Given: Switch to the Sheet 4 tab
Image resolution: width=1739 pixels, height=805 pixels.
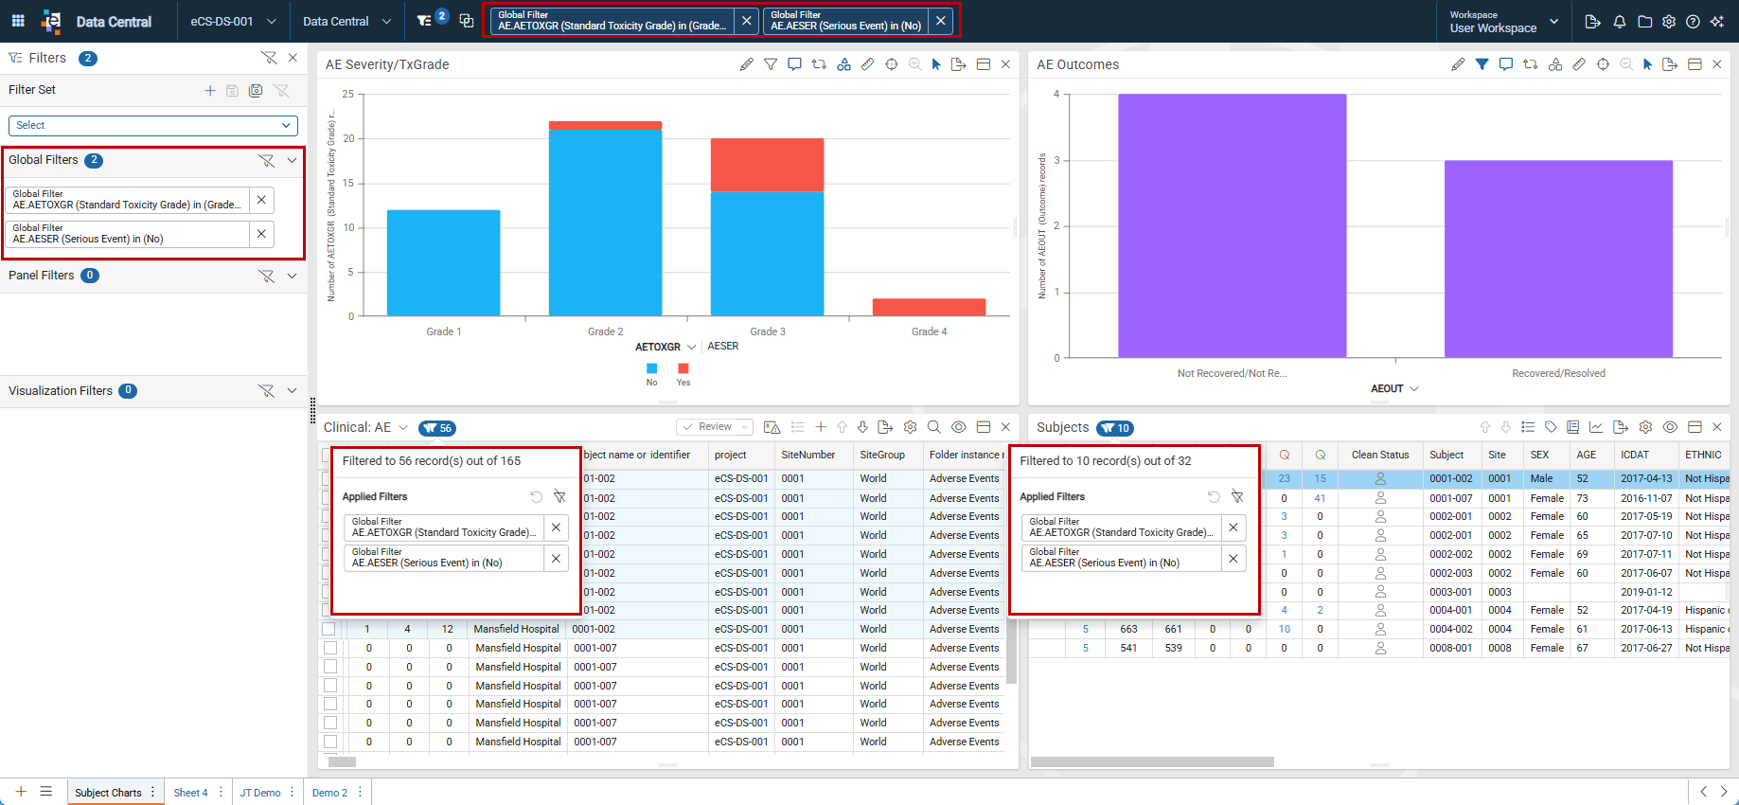Looking at the screenshot, I should [190, 793].
